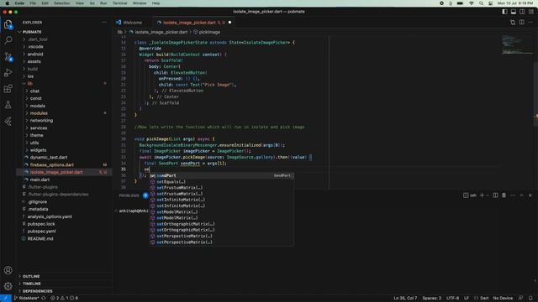The image size is (538, 302).
Task: Click pickImage breadcrumb
Action: click(209, 32)
